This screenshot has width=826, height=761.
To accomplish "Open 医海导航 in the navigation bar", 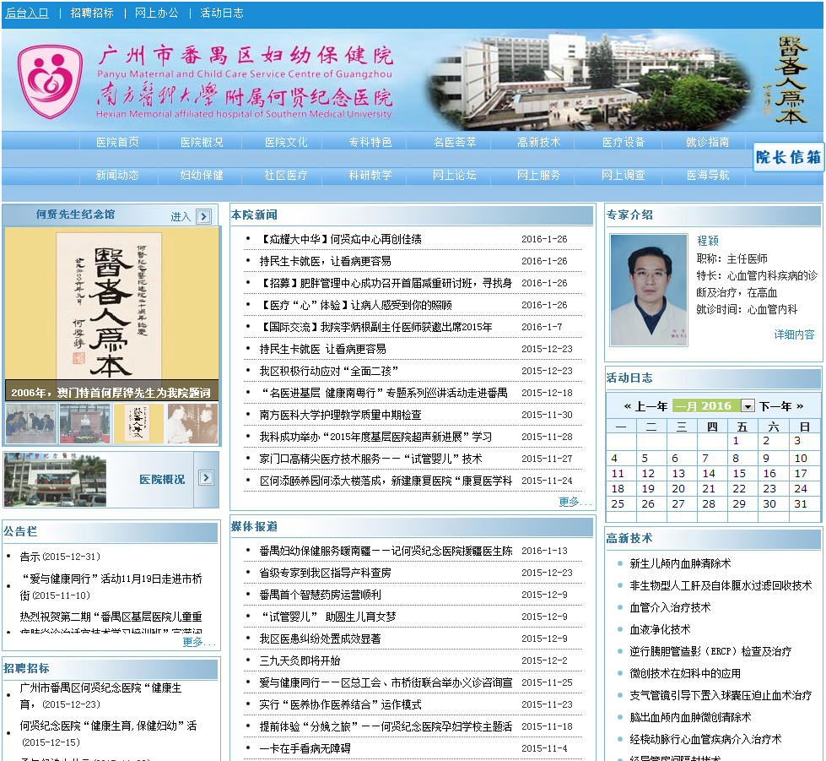I will coord(708,175).
